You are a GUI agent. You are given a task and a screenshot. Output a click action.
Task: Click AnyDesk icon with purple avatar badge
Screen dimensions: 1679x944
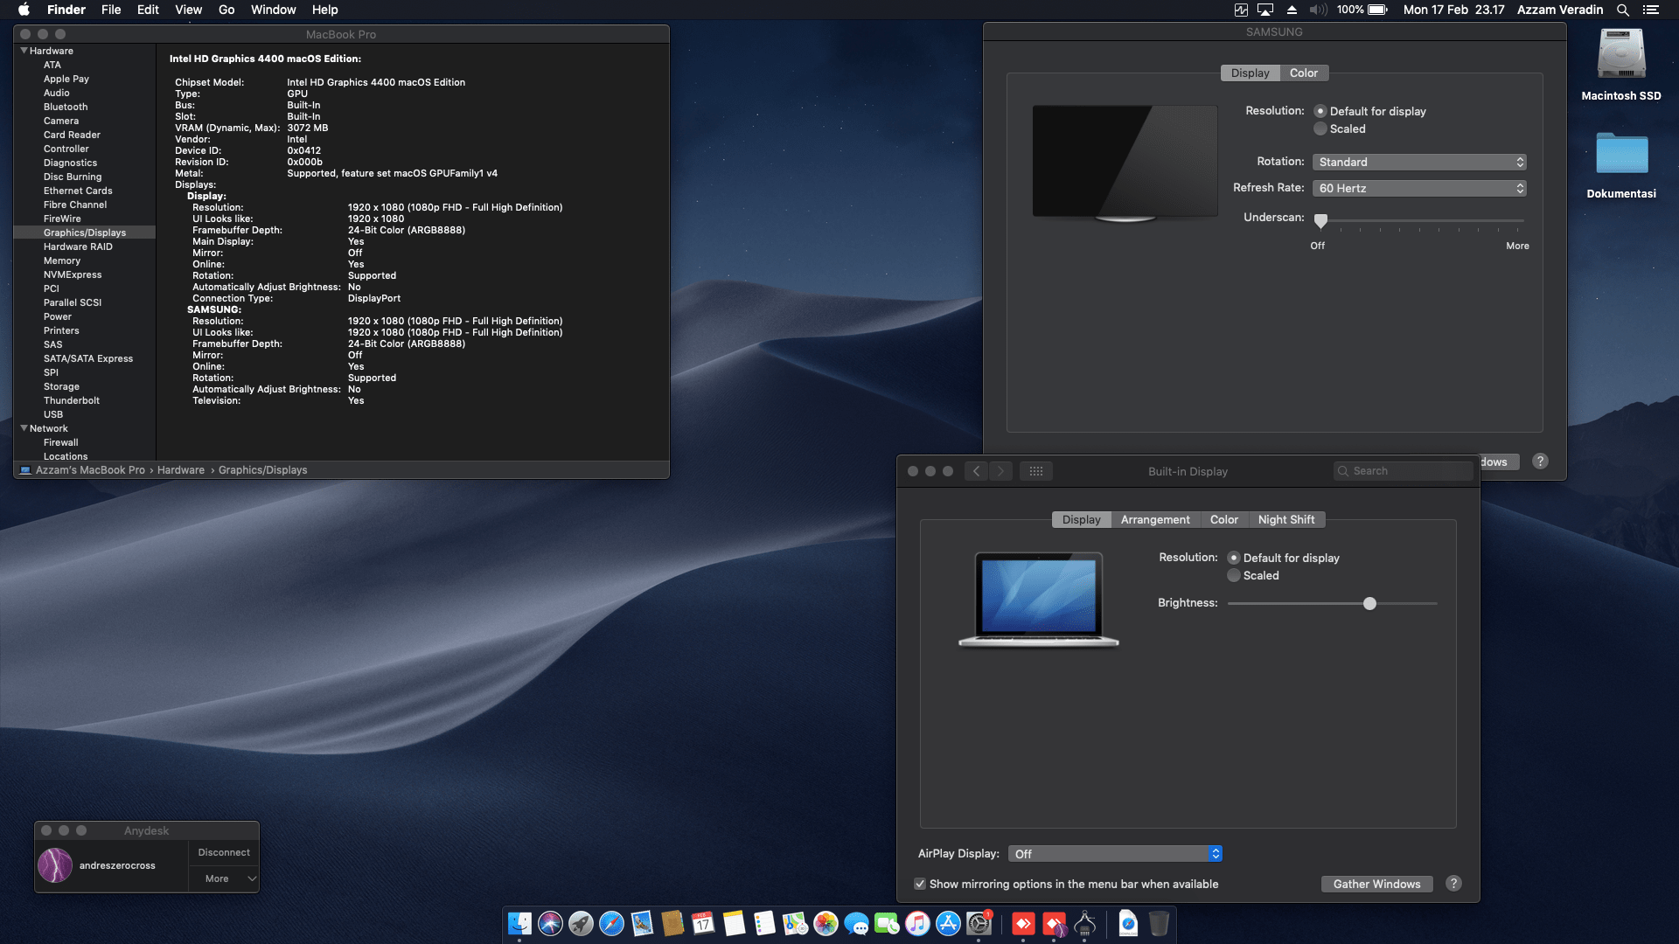pyautogui.click(x=1054, y=923)
